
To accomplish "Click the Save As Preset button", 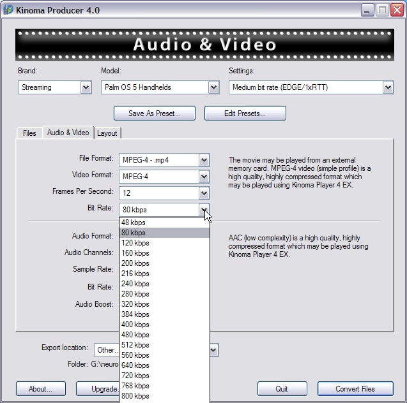I will coord(154,114).
